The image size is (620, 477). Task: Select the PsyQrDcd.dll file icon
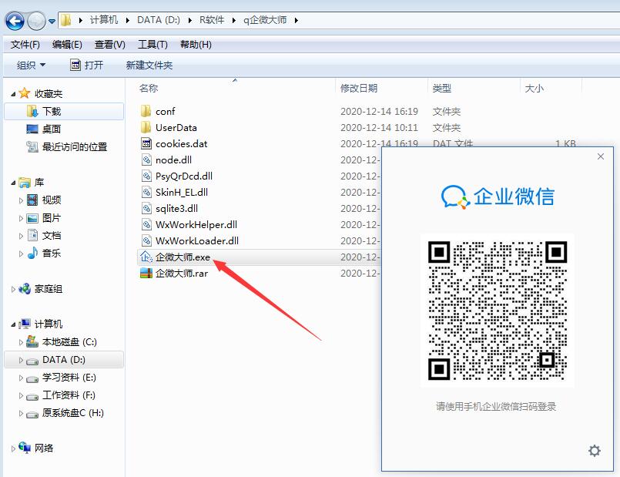coord(146,176)
